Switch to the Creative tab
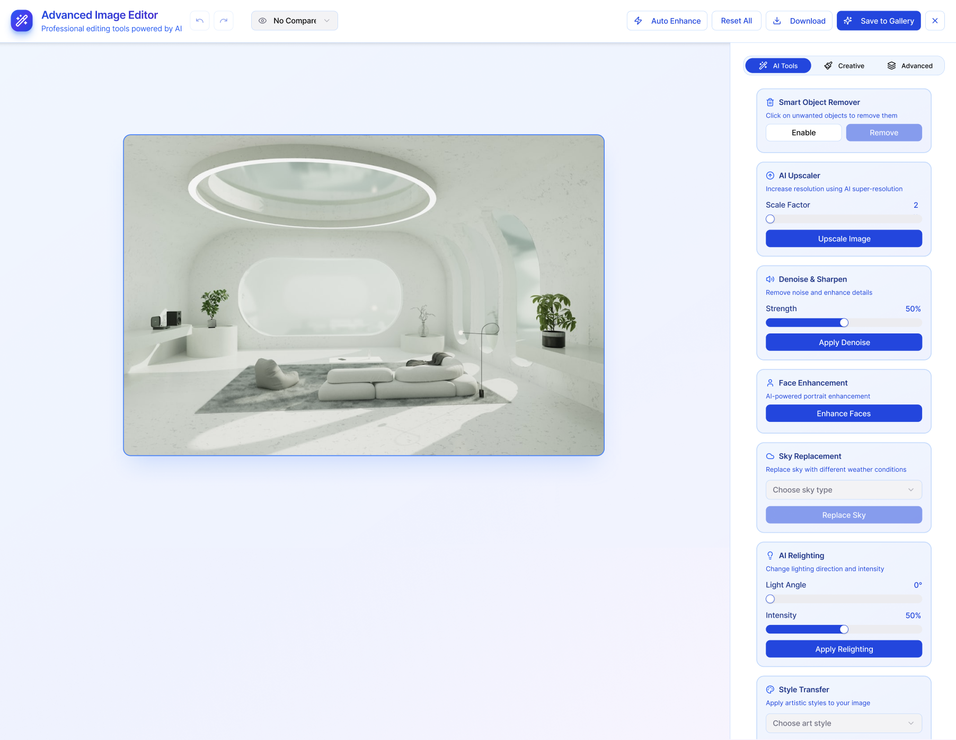 tap(844, 66)
